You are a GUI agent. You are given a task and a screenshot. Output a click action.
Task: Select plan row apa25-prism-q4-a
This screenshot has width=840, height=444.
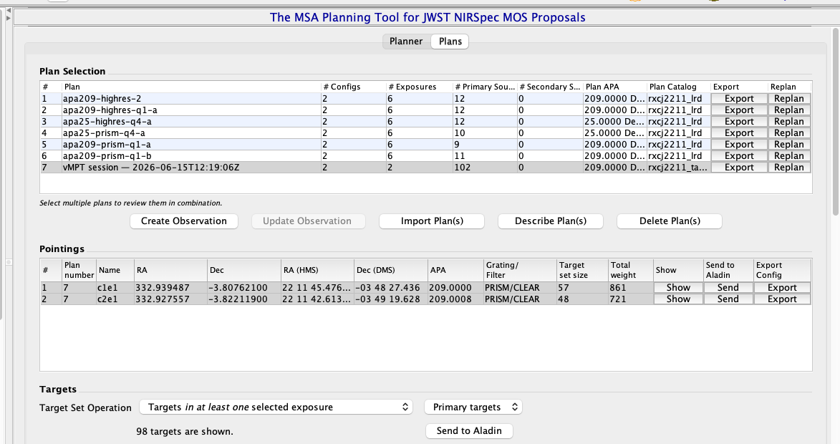click(425, 132)
